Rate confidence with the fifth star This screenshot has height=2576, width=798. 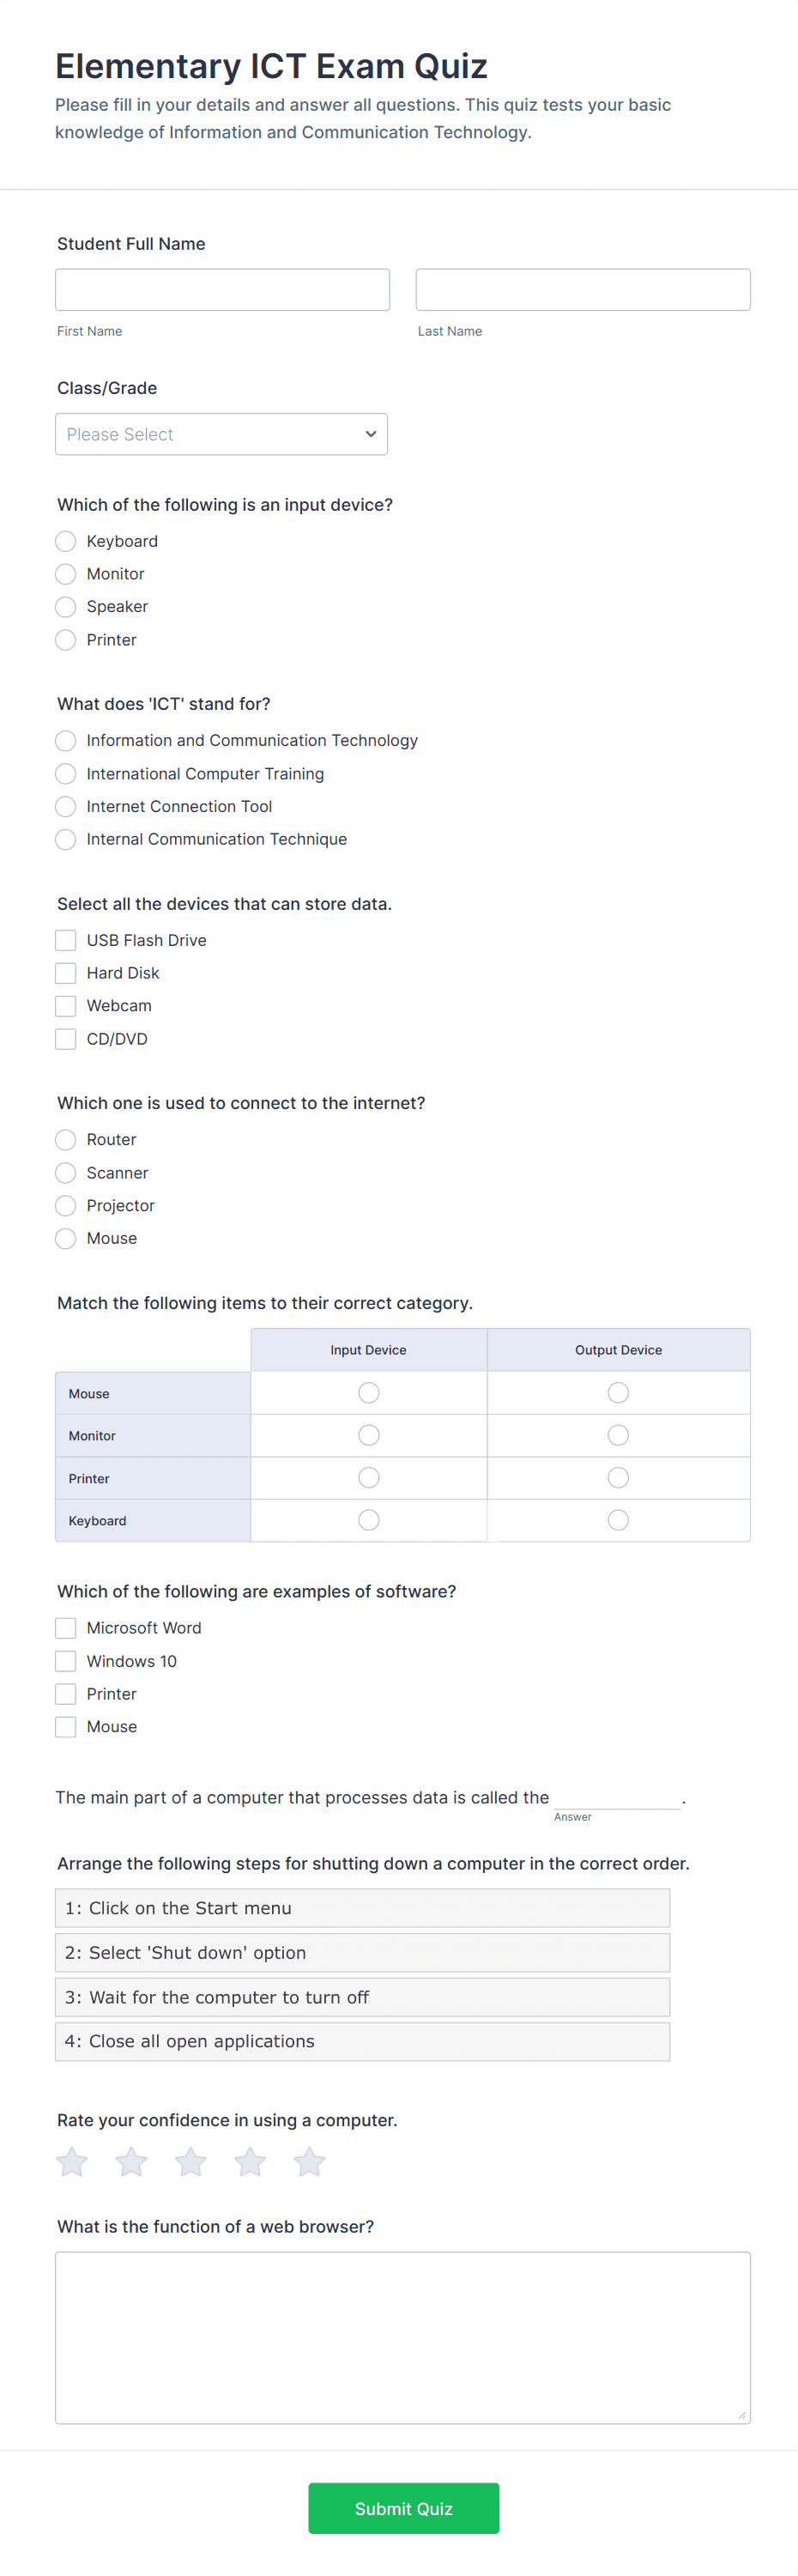coord(310,2162)
